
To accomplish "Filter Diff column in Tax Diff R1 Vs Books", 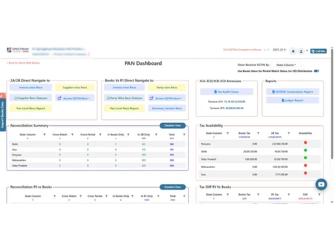I will click(x=319, y=195).
